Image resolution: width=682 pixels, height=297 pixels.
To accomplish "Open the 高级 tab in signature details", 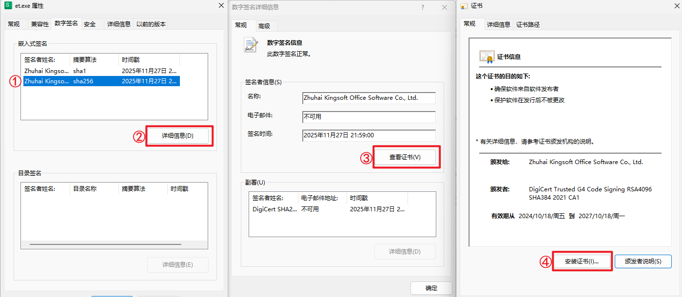I will (264, 26).
